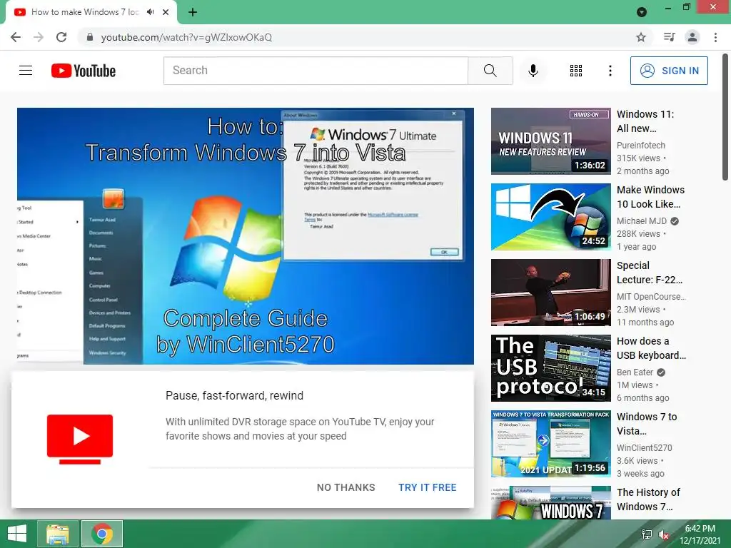Viewport: 731px width, 548px height.
Task: Open The History of Windows 7 title
Action: point(648,499)
